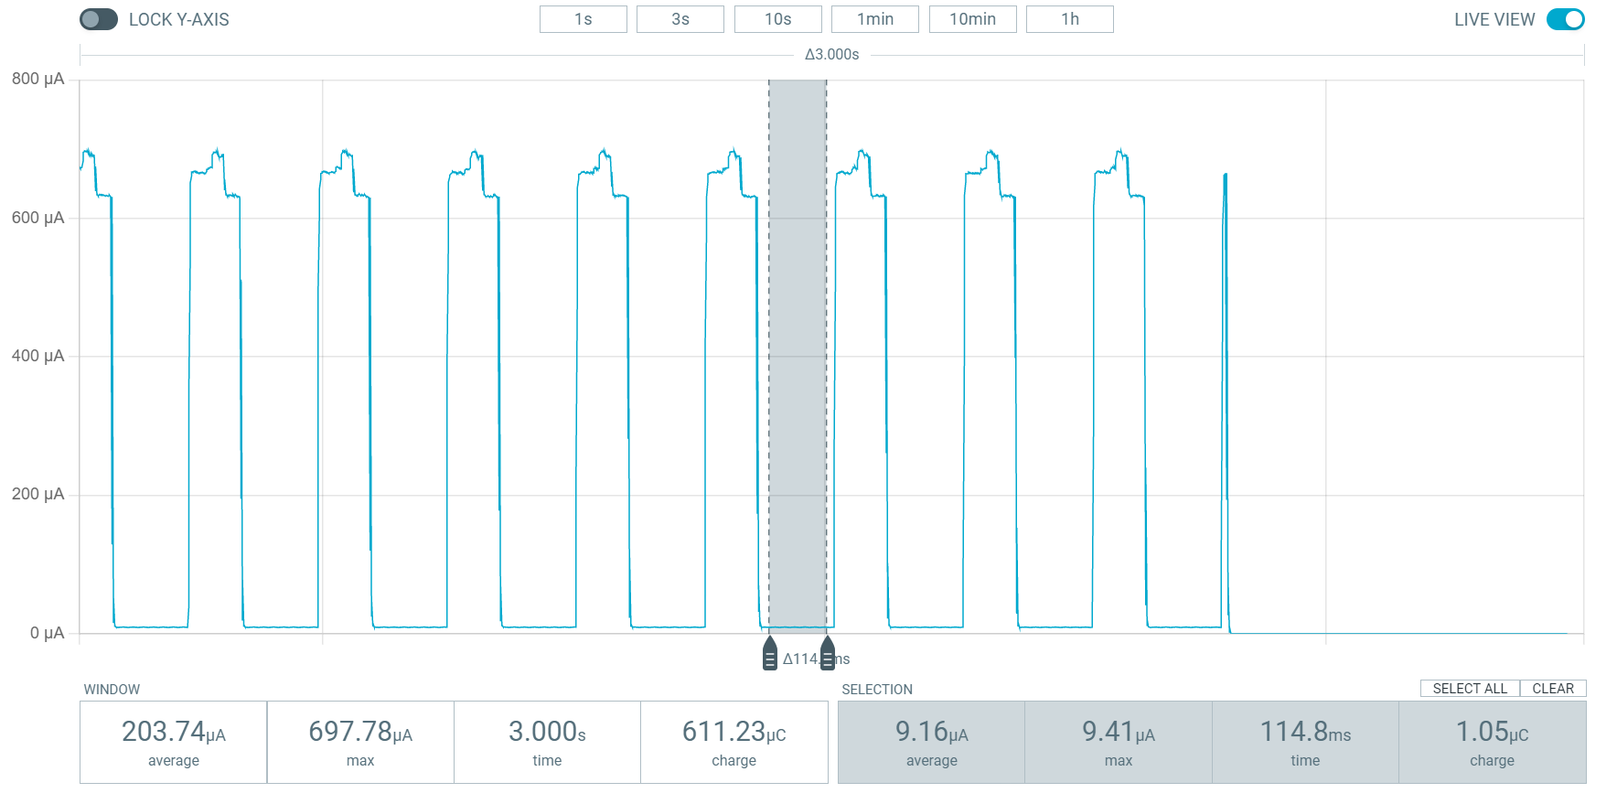
Task: Click the window average 203.74 µA box
Action: coord(174,742)
